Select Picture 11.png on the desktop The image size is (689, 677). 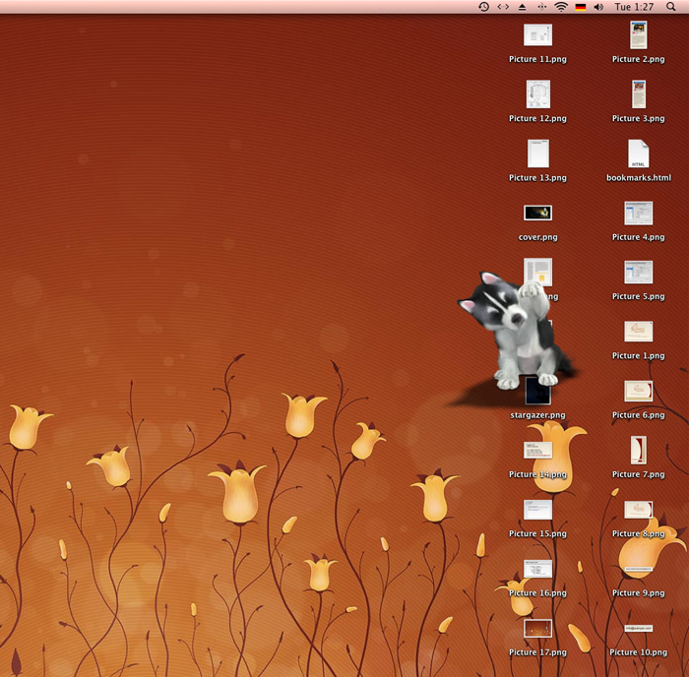(537, 35)
